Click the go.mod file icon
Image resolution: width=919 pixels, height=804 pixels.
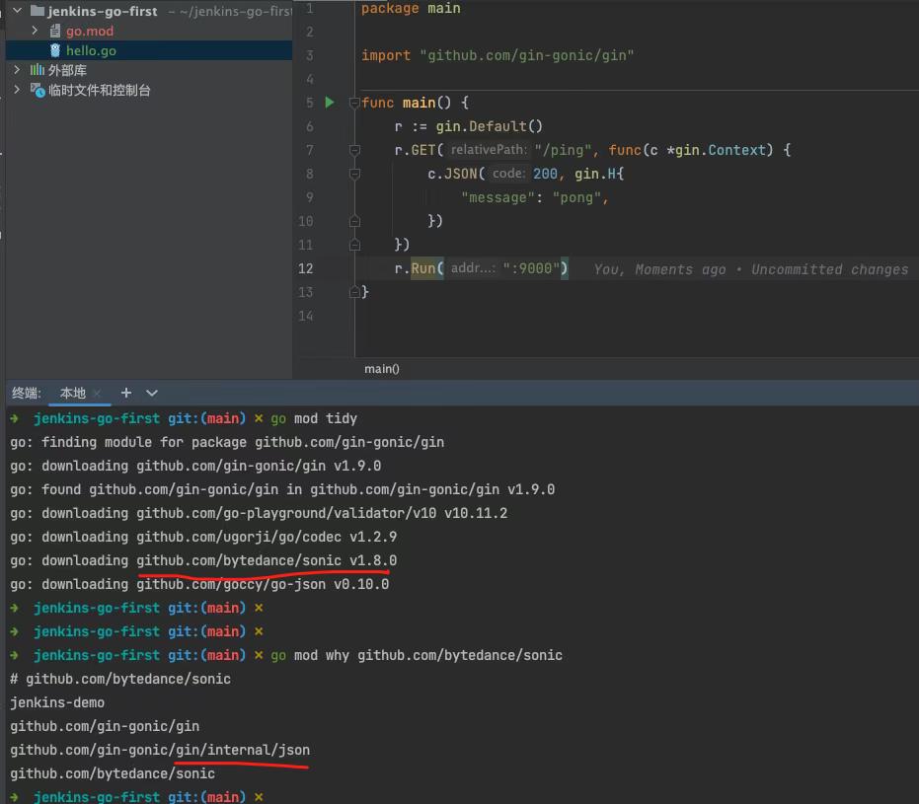pyautogui.click(x=55, y=31)
